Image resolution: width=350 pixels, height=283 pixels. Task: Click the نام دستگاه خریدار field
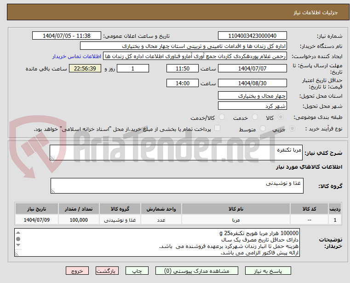[x=183, y=46]
